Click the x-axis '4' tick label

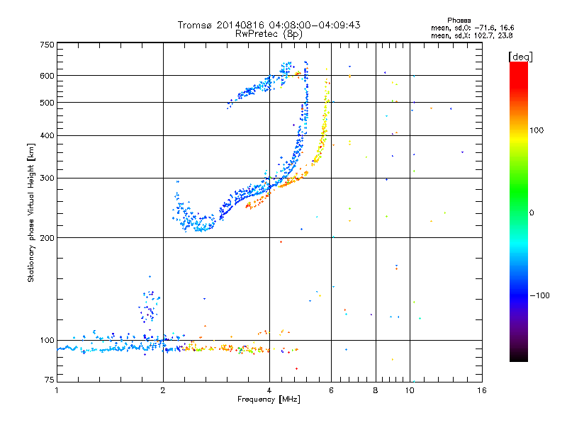[269, 390]
